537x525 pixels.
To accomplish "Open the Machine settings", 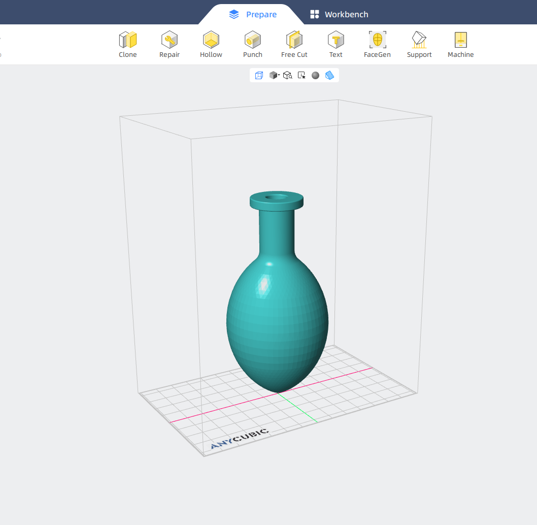I will 460,45.
